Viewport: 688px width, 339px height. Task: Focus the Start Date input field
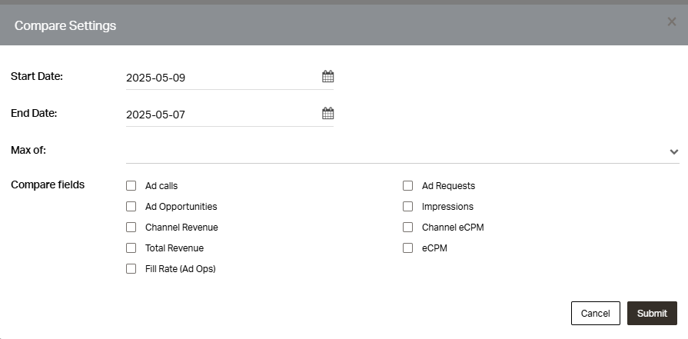tap(230, 78)
